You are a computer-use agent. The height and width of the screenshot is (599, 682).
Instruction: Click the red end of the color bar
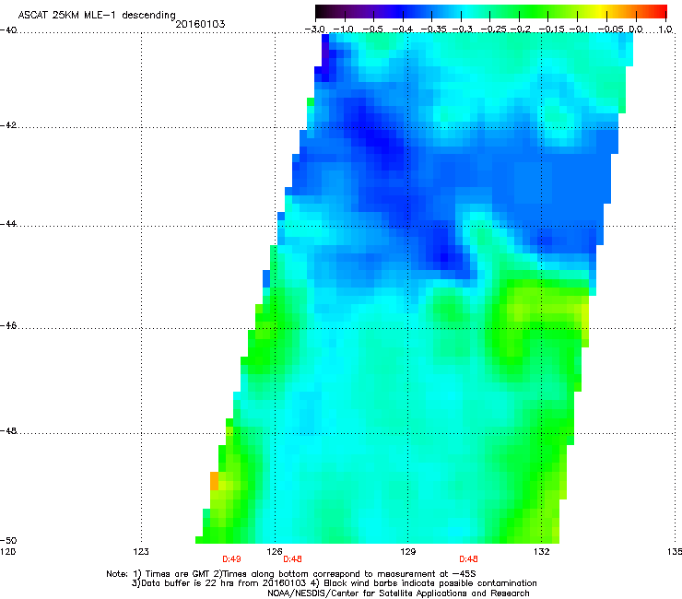(659, 11)
